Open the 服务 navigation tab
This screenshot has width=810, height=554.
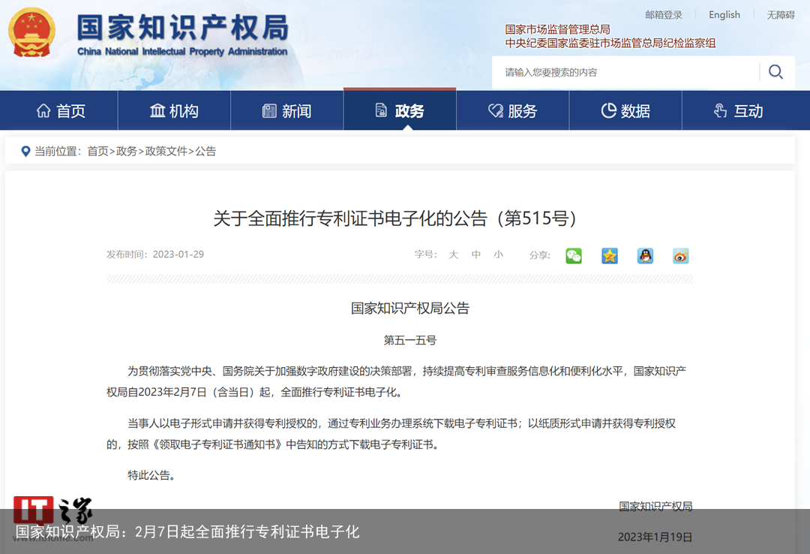click(512, 110)
